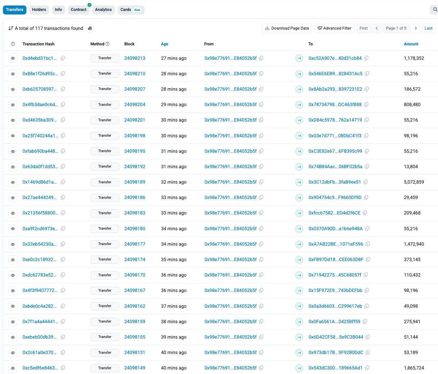Open recipient address 0x0Fa6561A...0425Bff59
Image resolution: width=438 pixels, height=374 pixels.
click(334, 322)
